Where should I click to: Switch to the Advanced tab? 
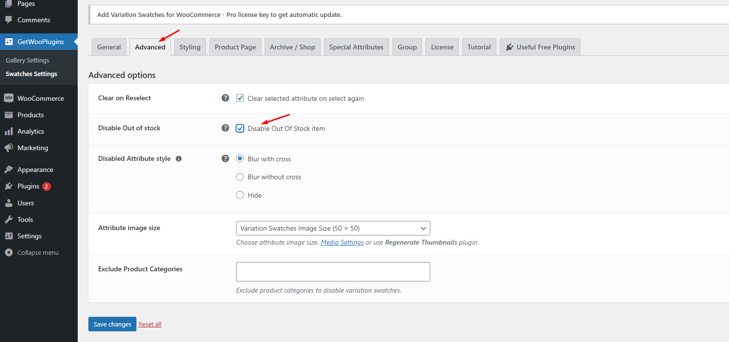tap(150, 47)
